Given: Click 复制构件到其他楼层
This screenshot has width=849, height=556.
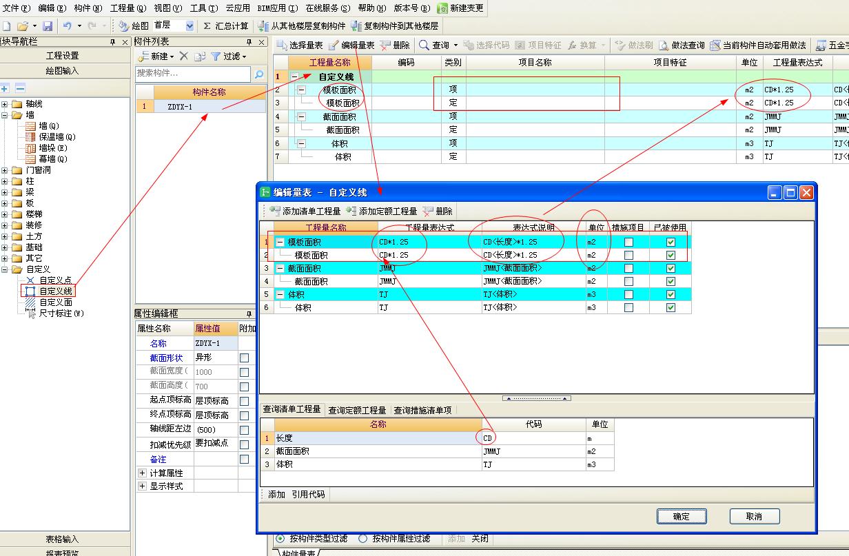Looking at the screenshot, I should 394,26.
